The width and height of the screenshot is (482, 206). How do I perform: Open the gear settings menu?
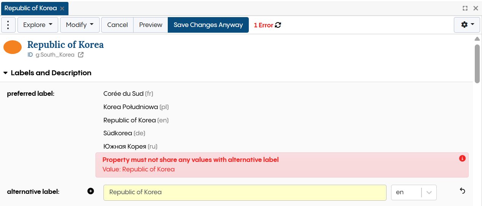(x=467, y=25)
